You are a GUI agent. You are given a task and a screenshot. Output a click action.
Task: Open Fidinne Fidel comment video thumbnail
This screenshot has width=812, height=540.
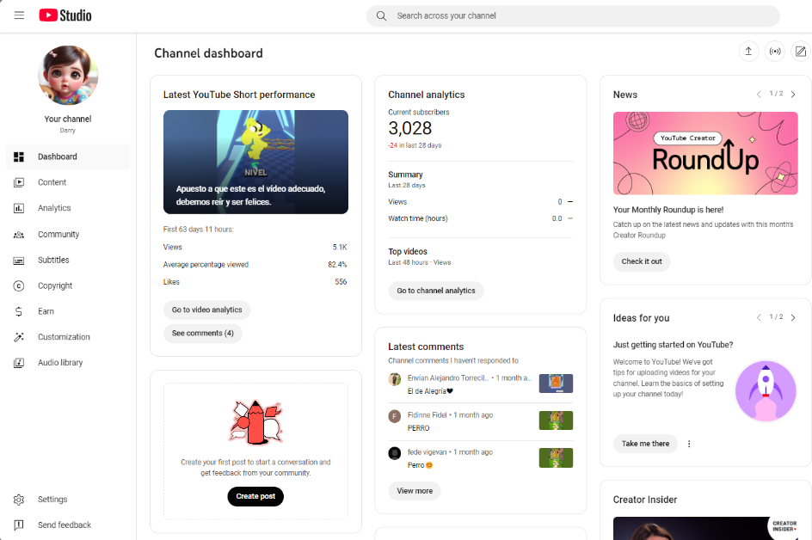coord(556,420)
